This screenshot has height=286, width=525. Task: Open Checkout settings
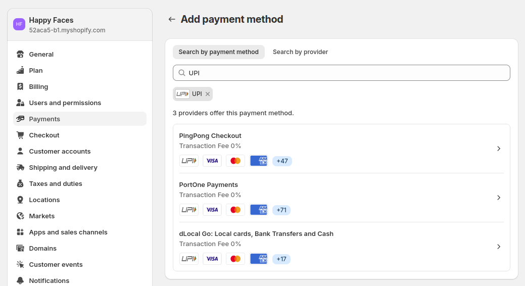point(80,135)
